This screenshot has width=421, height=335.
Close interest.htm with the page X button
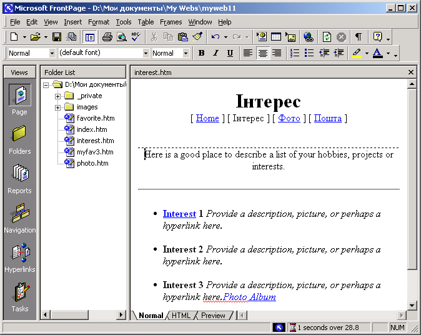tap(410, 72)
